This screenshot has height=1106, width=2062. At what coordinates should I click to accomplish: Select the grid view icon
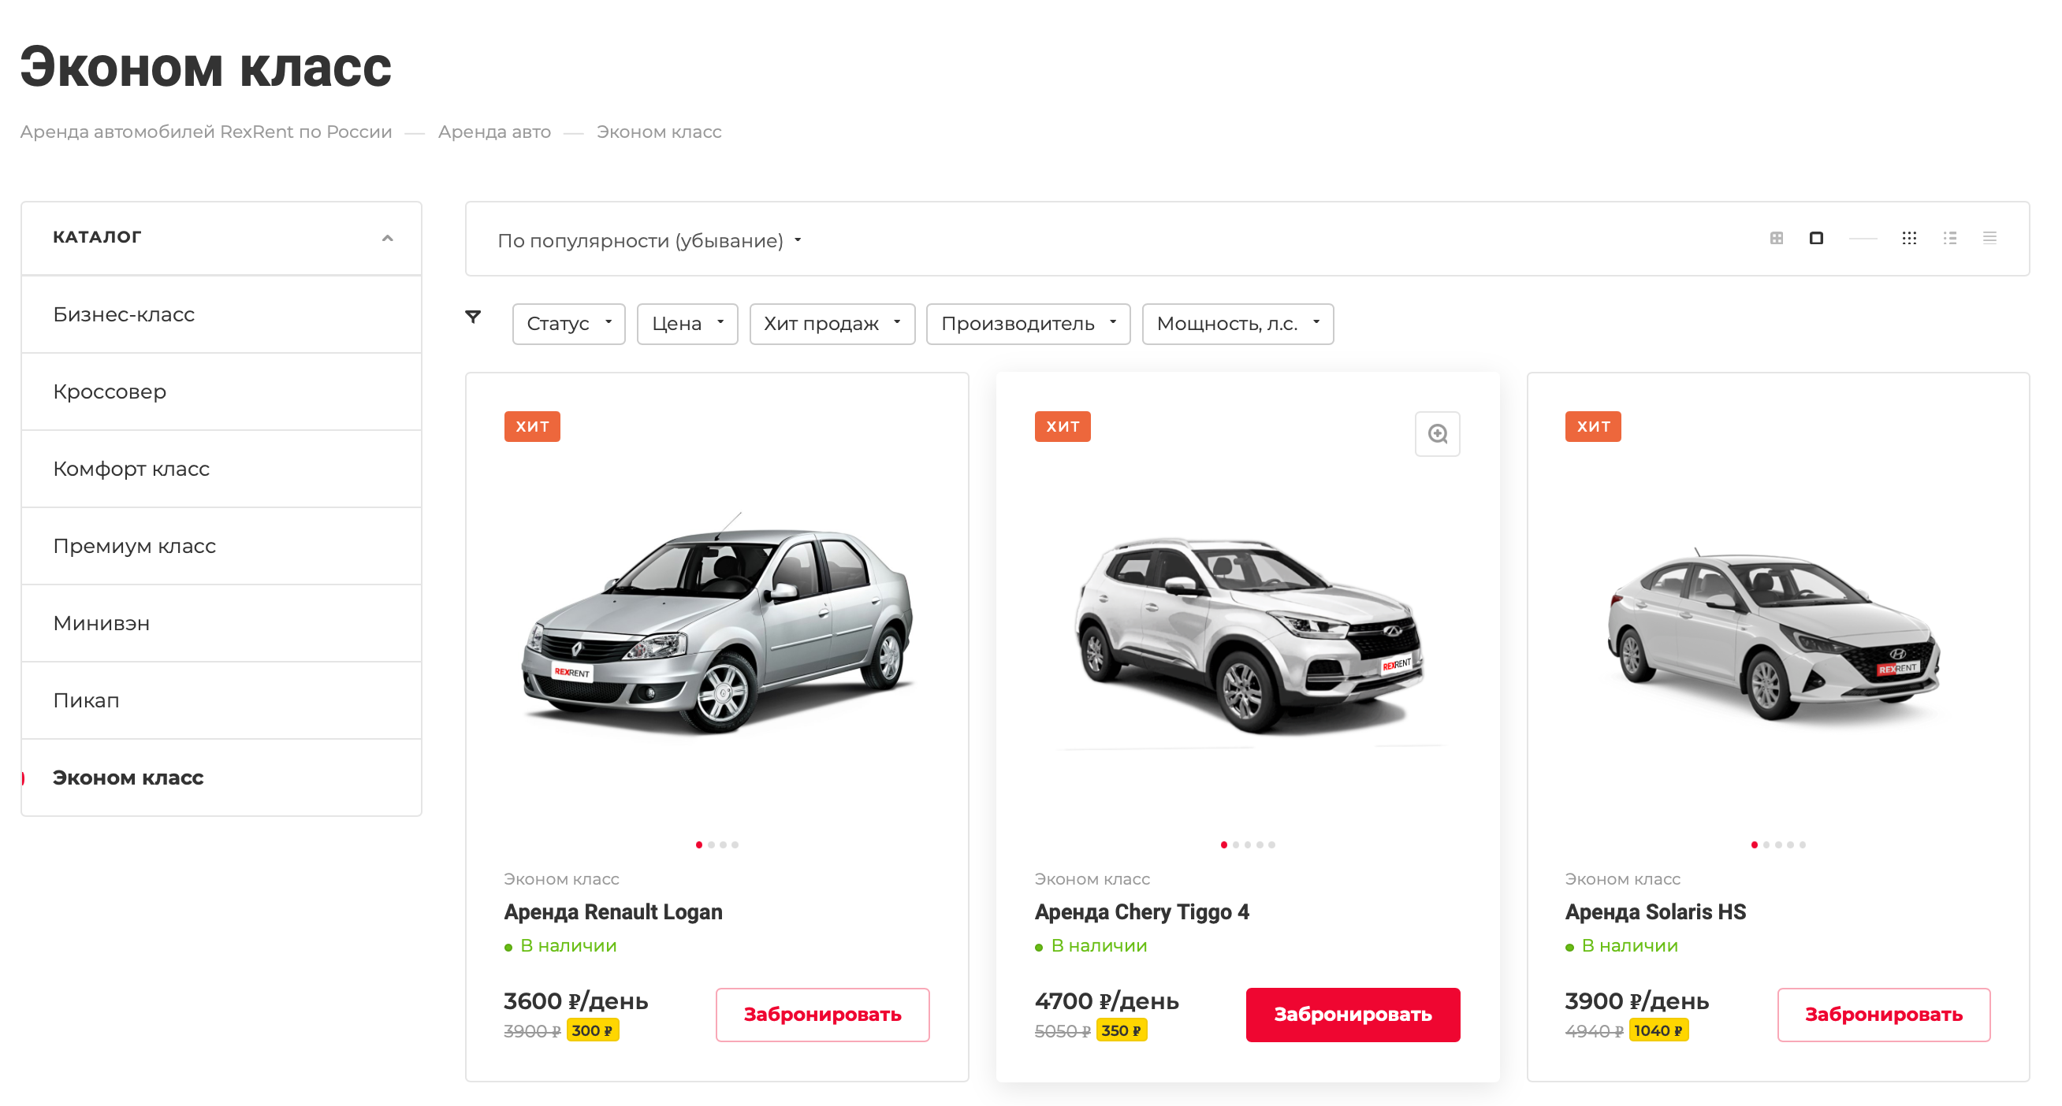pyautogui.click(x=1775, y=238)
